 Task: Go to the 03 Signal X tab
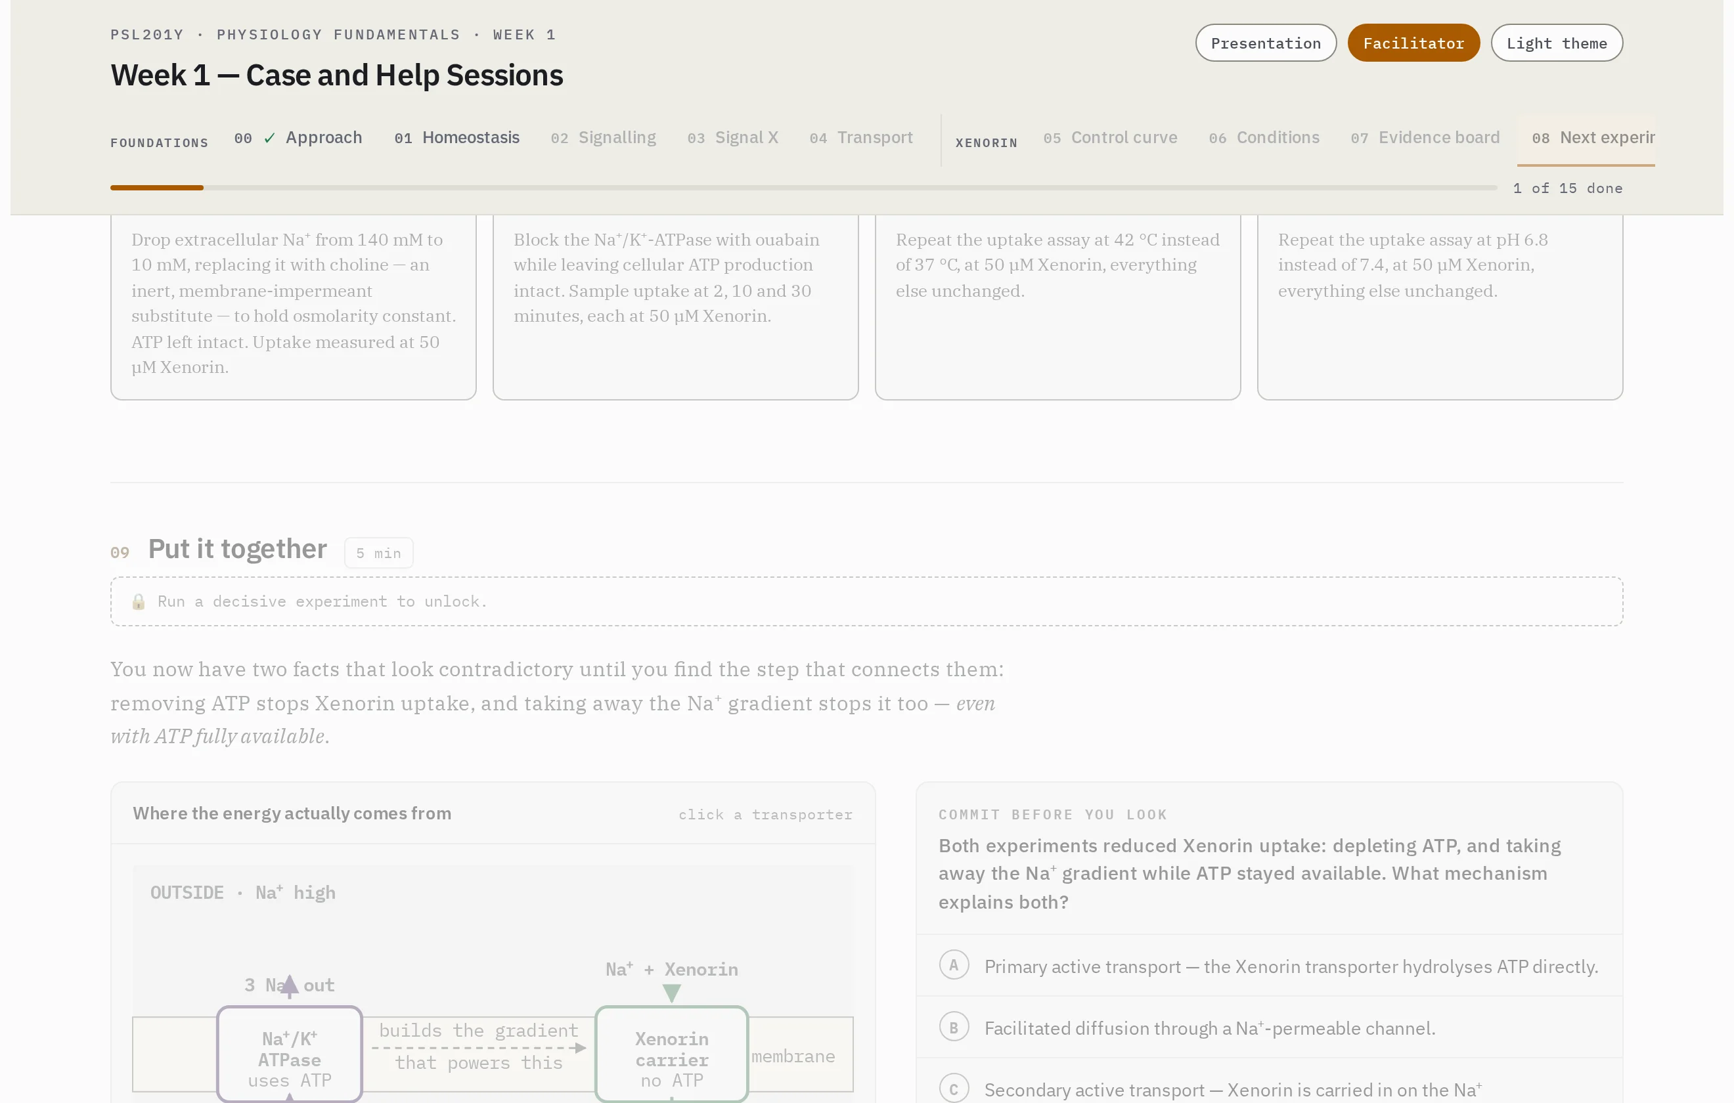point(732,137)
